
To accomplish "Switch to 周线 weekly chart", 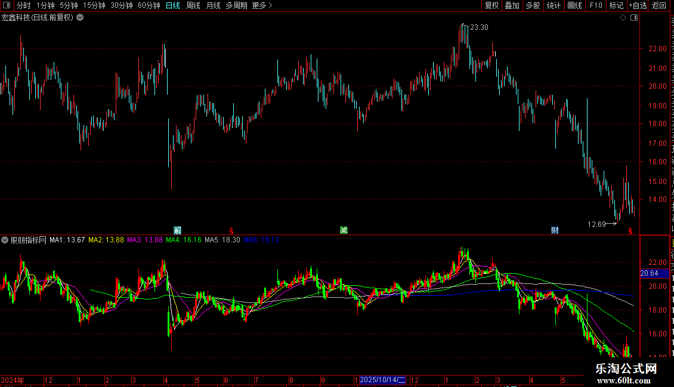I will point(193,5).
